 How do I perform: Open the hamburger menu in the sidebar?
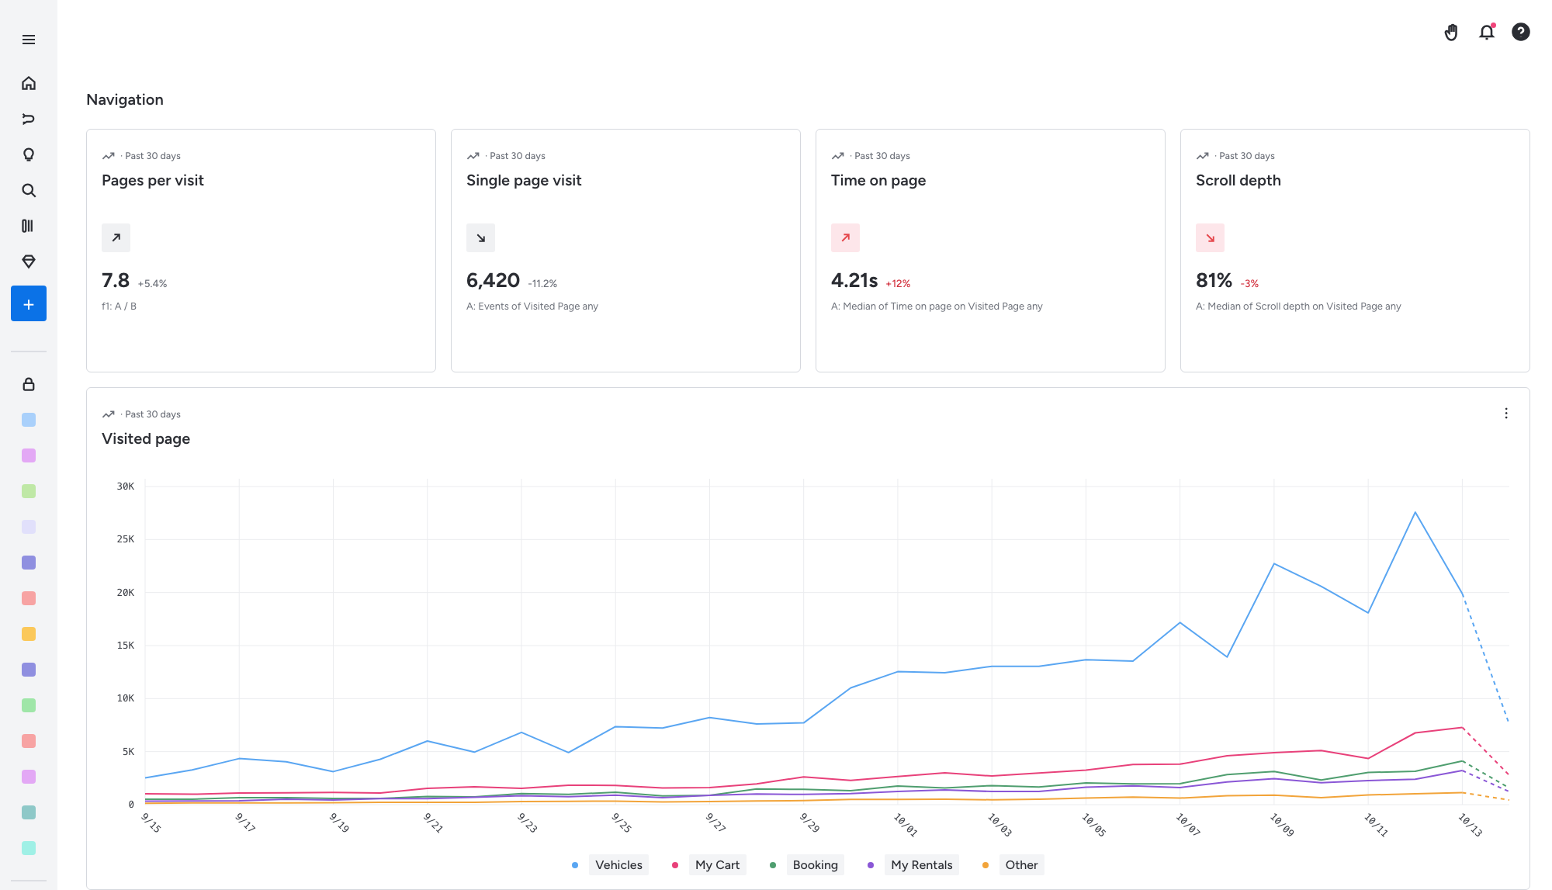(29, 40)
